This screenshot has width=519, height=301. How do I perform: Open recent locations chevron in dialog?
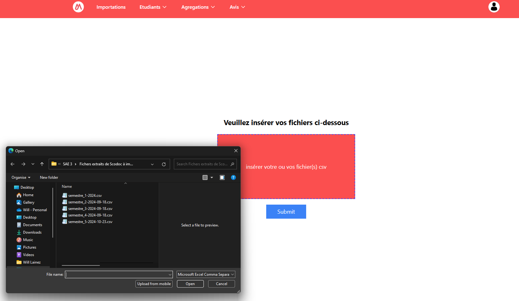(33, 164)
